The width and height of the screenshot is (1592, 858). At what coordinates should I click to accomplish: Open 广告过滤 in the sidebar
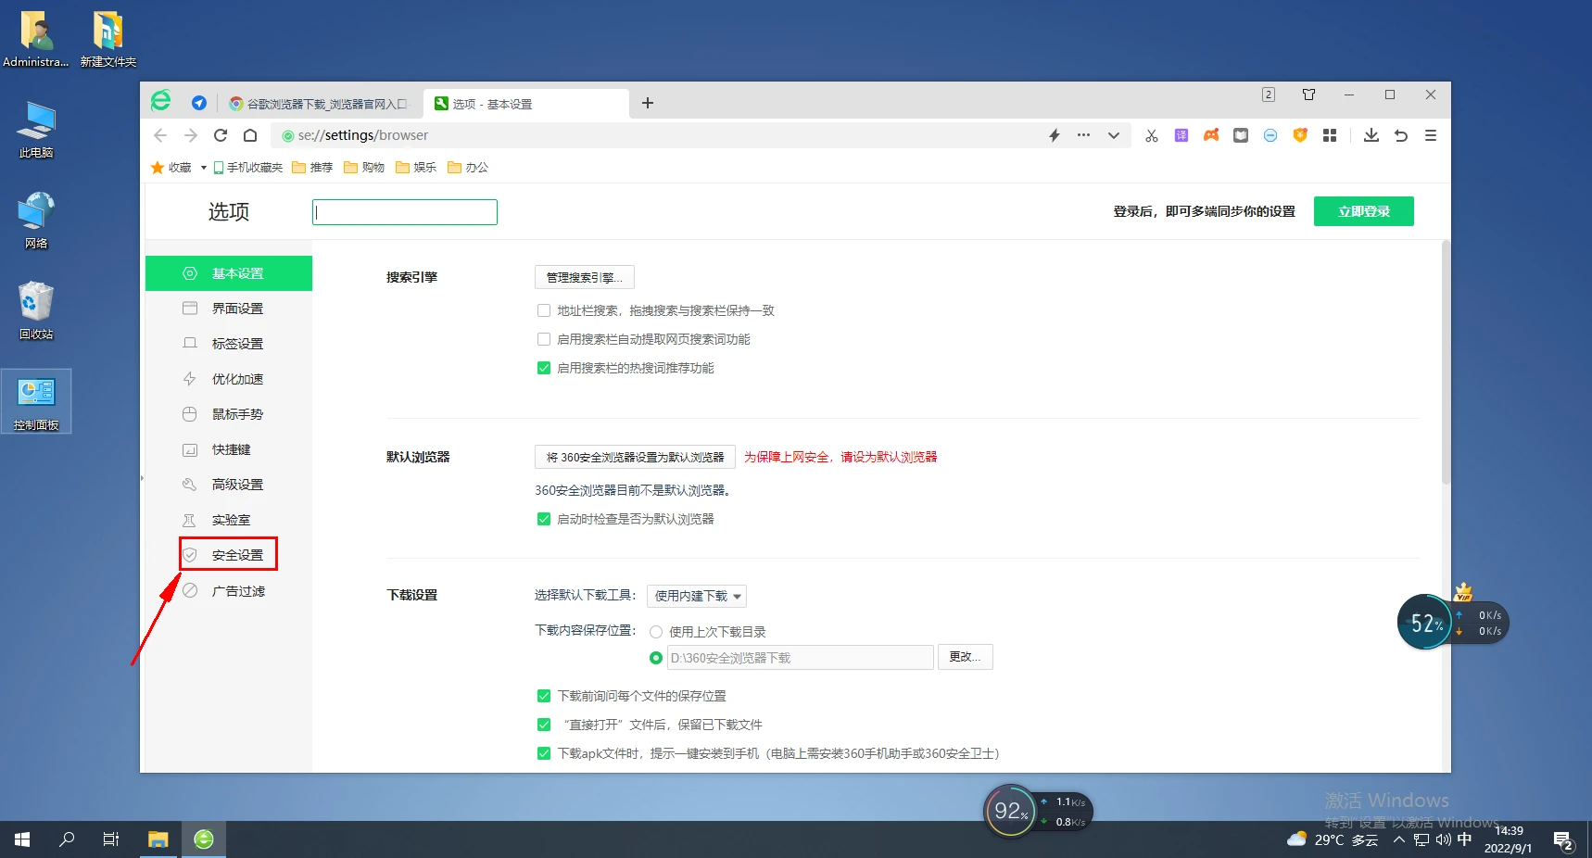tap(229, 591)
